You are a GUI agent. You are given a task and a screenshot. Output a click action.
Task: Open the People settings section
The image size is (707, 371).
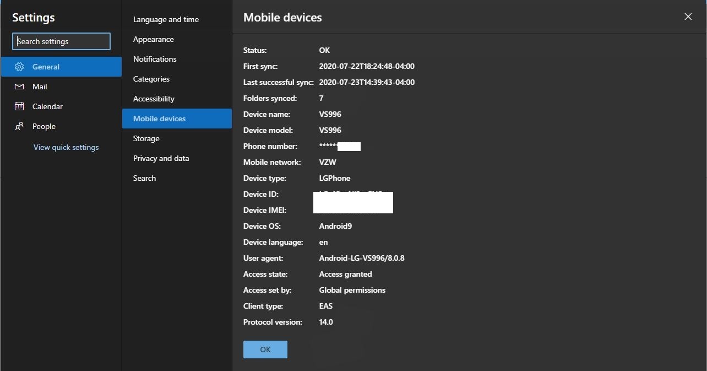61,126
